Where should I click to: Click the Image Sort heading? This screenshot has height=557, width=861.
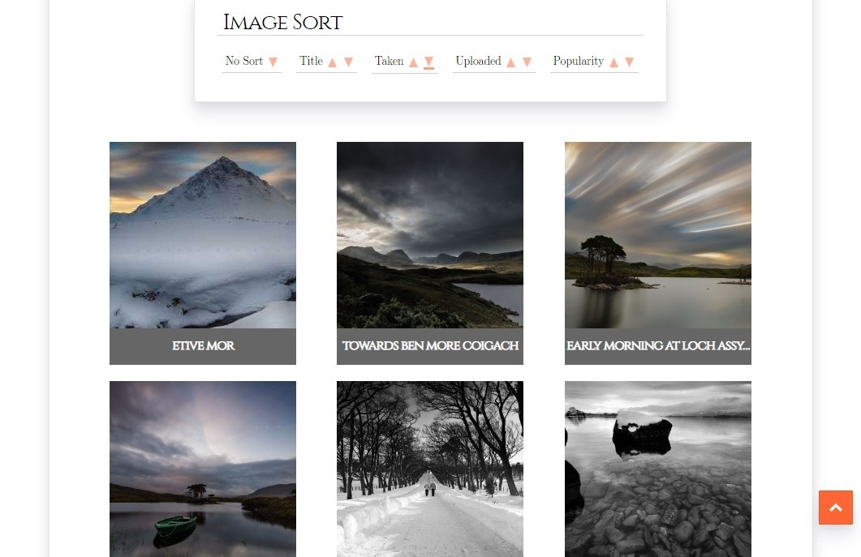pyautogui.click(x=282, y=23)
